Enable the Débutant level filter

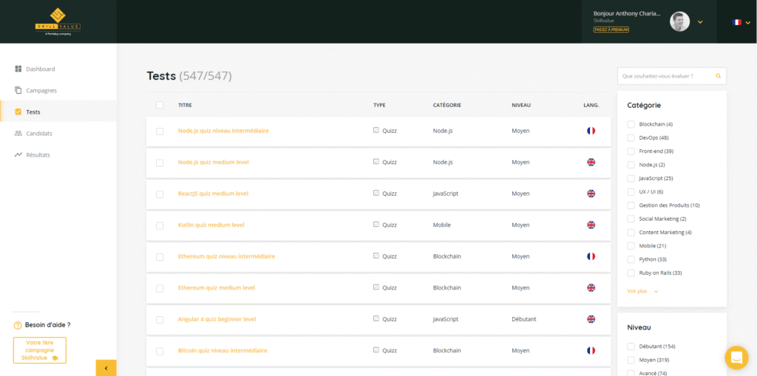(631, 346)
